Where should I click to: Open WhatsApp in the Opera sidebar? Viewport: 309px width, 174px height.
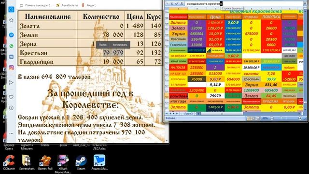[11, 46]
